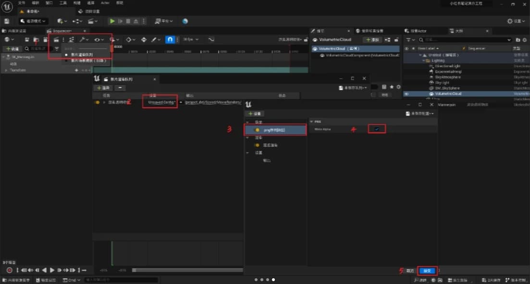The width and height of the screenshot is (530, 284).
Task: Click the Save floppy-disk icon in main toolbar
Action: click(6, 21)
